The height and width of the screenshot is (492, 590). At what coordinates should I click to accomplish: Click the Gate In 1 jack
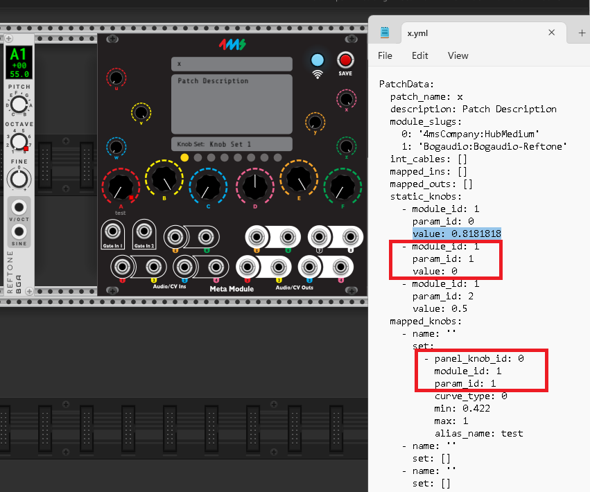(x=110, y=231)
